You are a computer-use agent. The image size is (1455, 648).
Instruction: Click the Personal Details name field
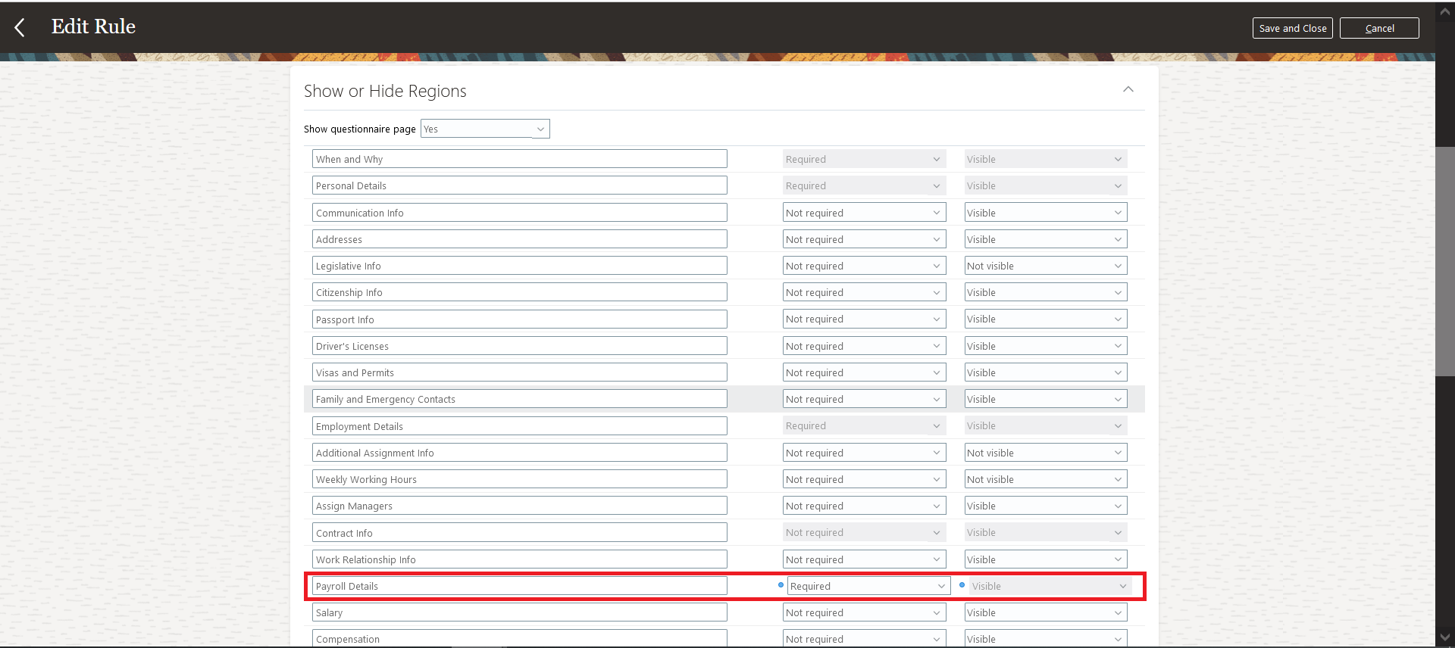[520, 185]
